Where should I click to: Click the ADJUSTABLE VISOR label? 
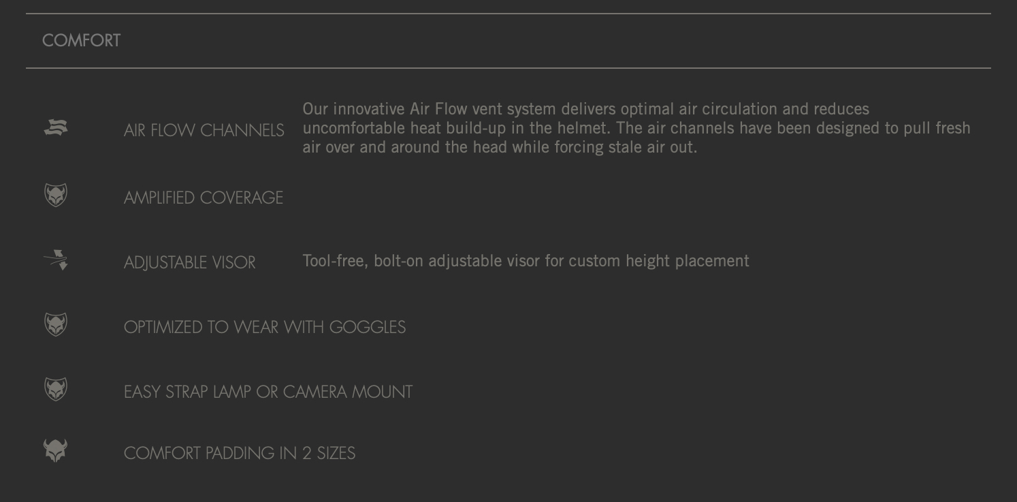[190, 262]
